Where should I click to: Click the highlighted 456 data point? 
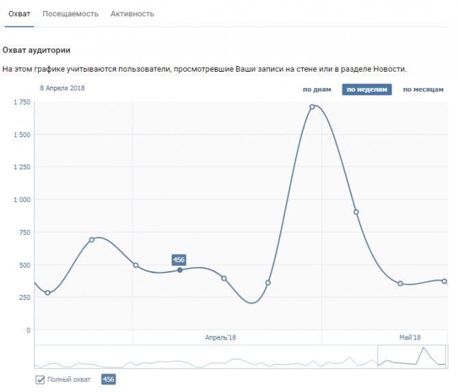tap(180, 270)
